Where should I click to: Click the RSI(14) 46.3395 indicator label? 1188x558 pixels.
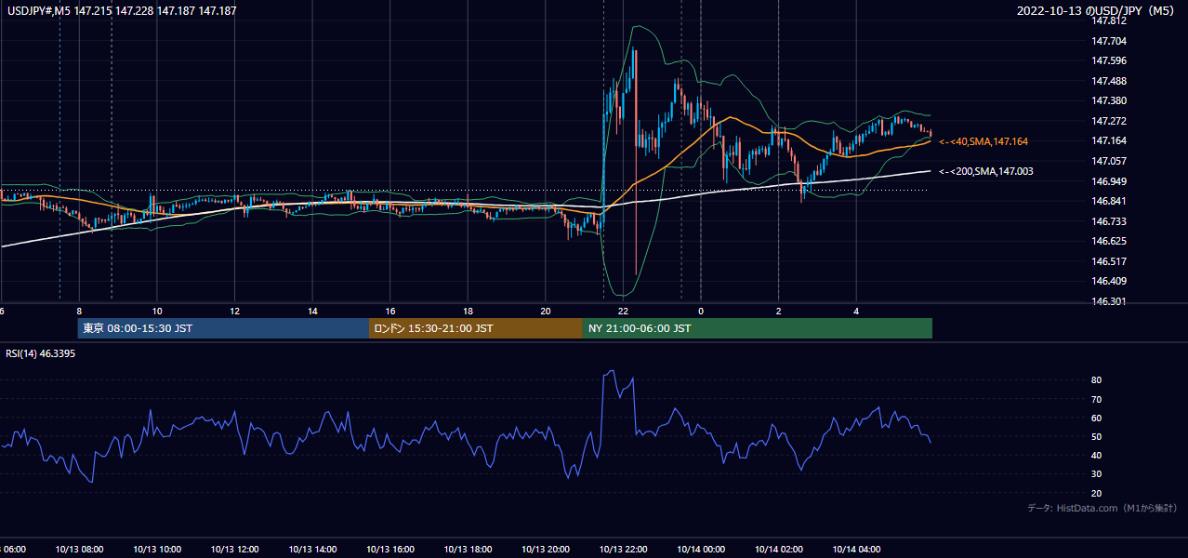(x=41, y=353)
